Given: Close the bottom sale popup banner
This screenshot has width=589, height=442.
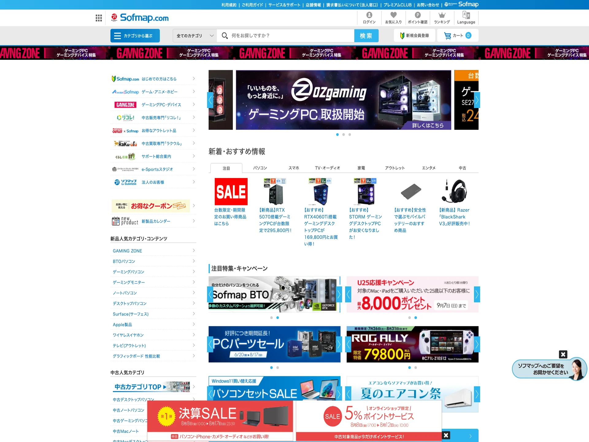Looking at the screenshot, I should pos(446,435).
